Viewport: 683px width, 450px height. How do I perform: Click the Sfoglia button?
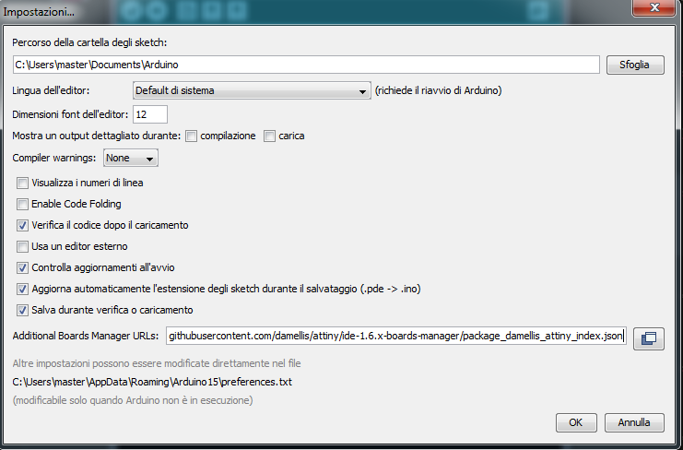(635, 65)
